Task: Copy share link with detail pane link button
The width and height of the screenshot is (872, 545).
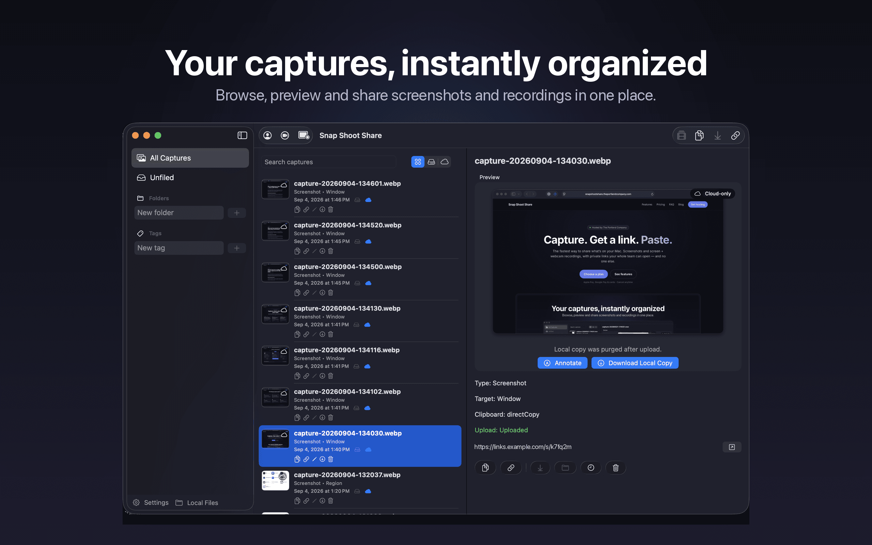Action: coord(511,468)
